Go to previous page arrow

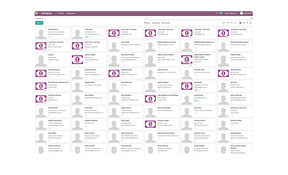(x=232, y=23)
